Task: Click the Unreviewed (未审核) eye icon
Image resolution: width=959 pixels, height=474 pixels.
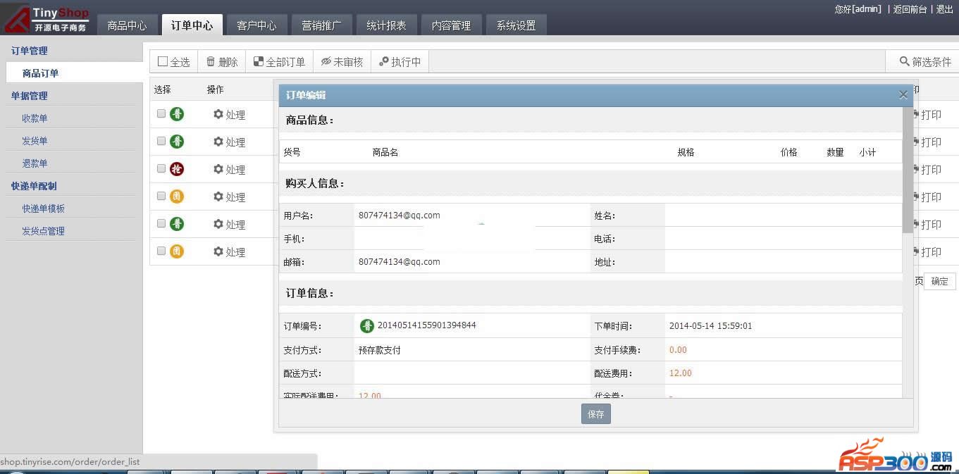Action: coord(326,62)
